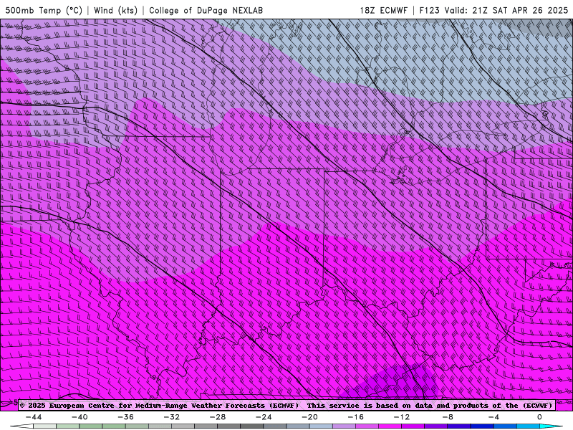Click the -40 colorbar label
This screenshot has height=430, width=573.
[x=80, y=417]
